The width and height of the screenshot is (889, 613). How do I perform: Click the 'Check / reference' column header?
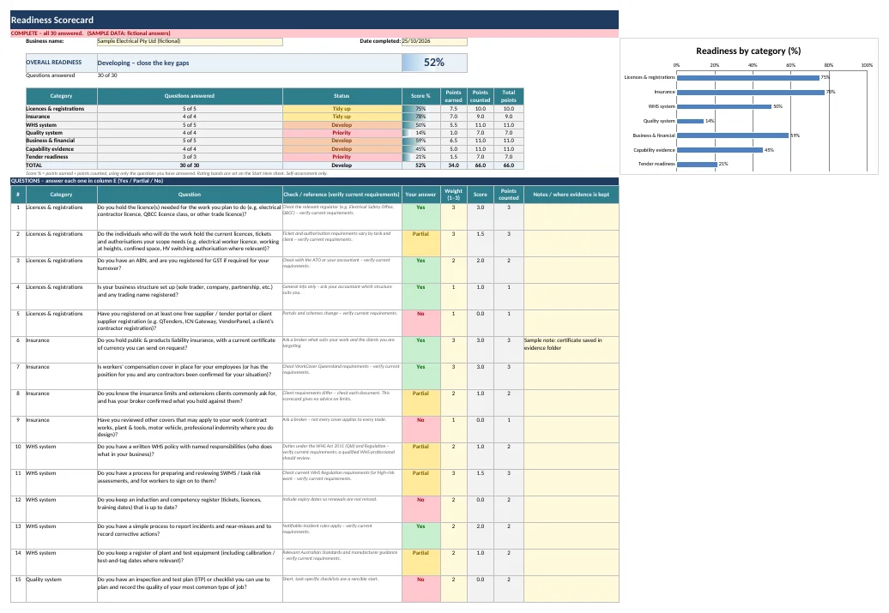click(x=342, y=195)
